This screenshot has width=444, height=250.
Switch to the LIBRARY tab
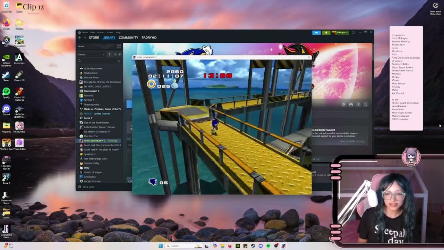pyautogui.click(x=109, y=37)
